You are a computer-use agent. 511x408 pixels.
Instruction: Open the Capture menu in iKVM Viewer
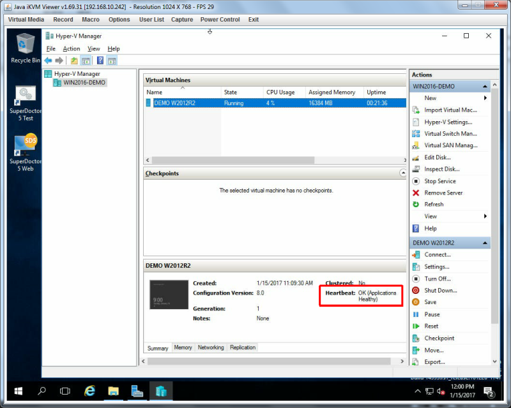(x=182, y=20)
